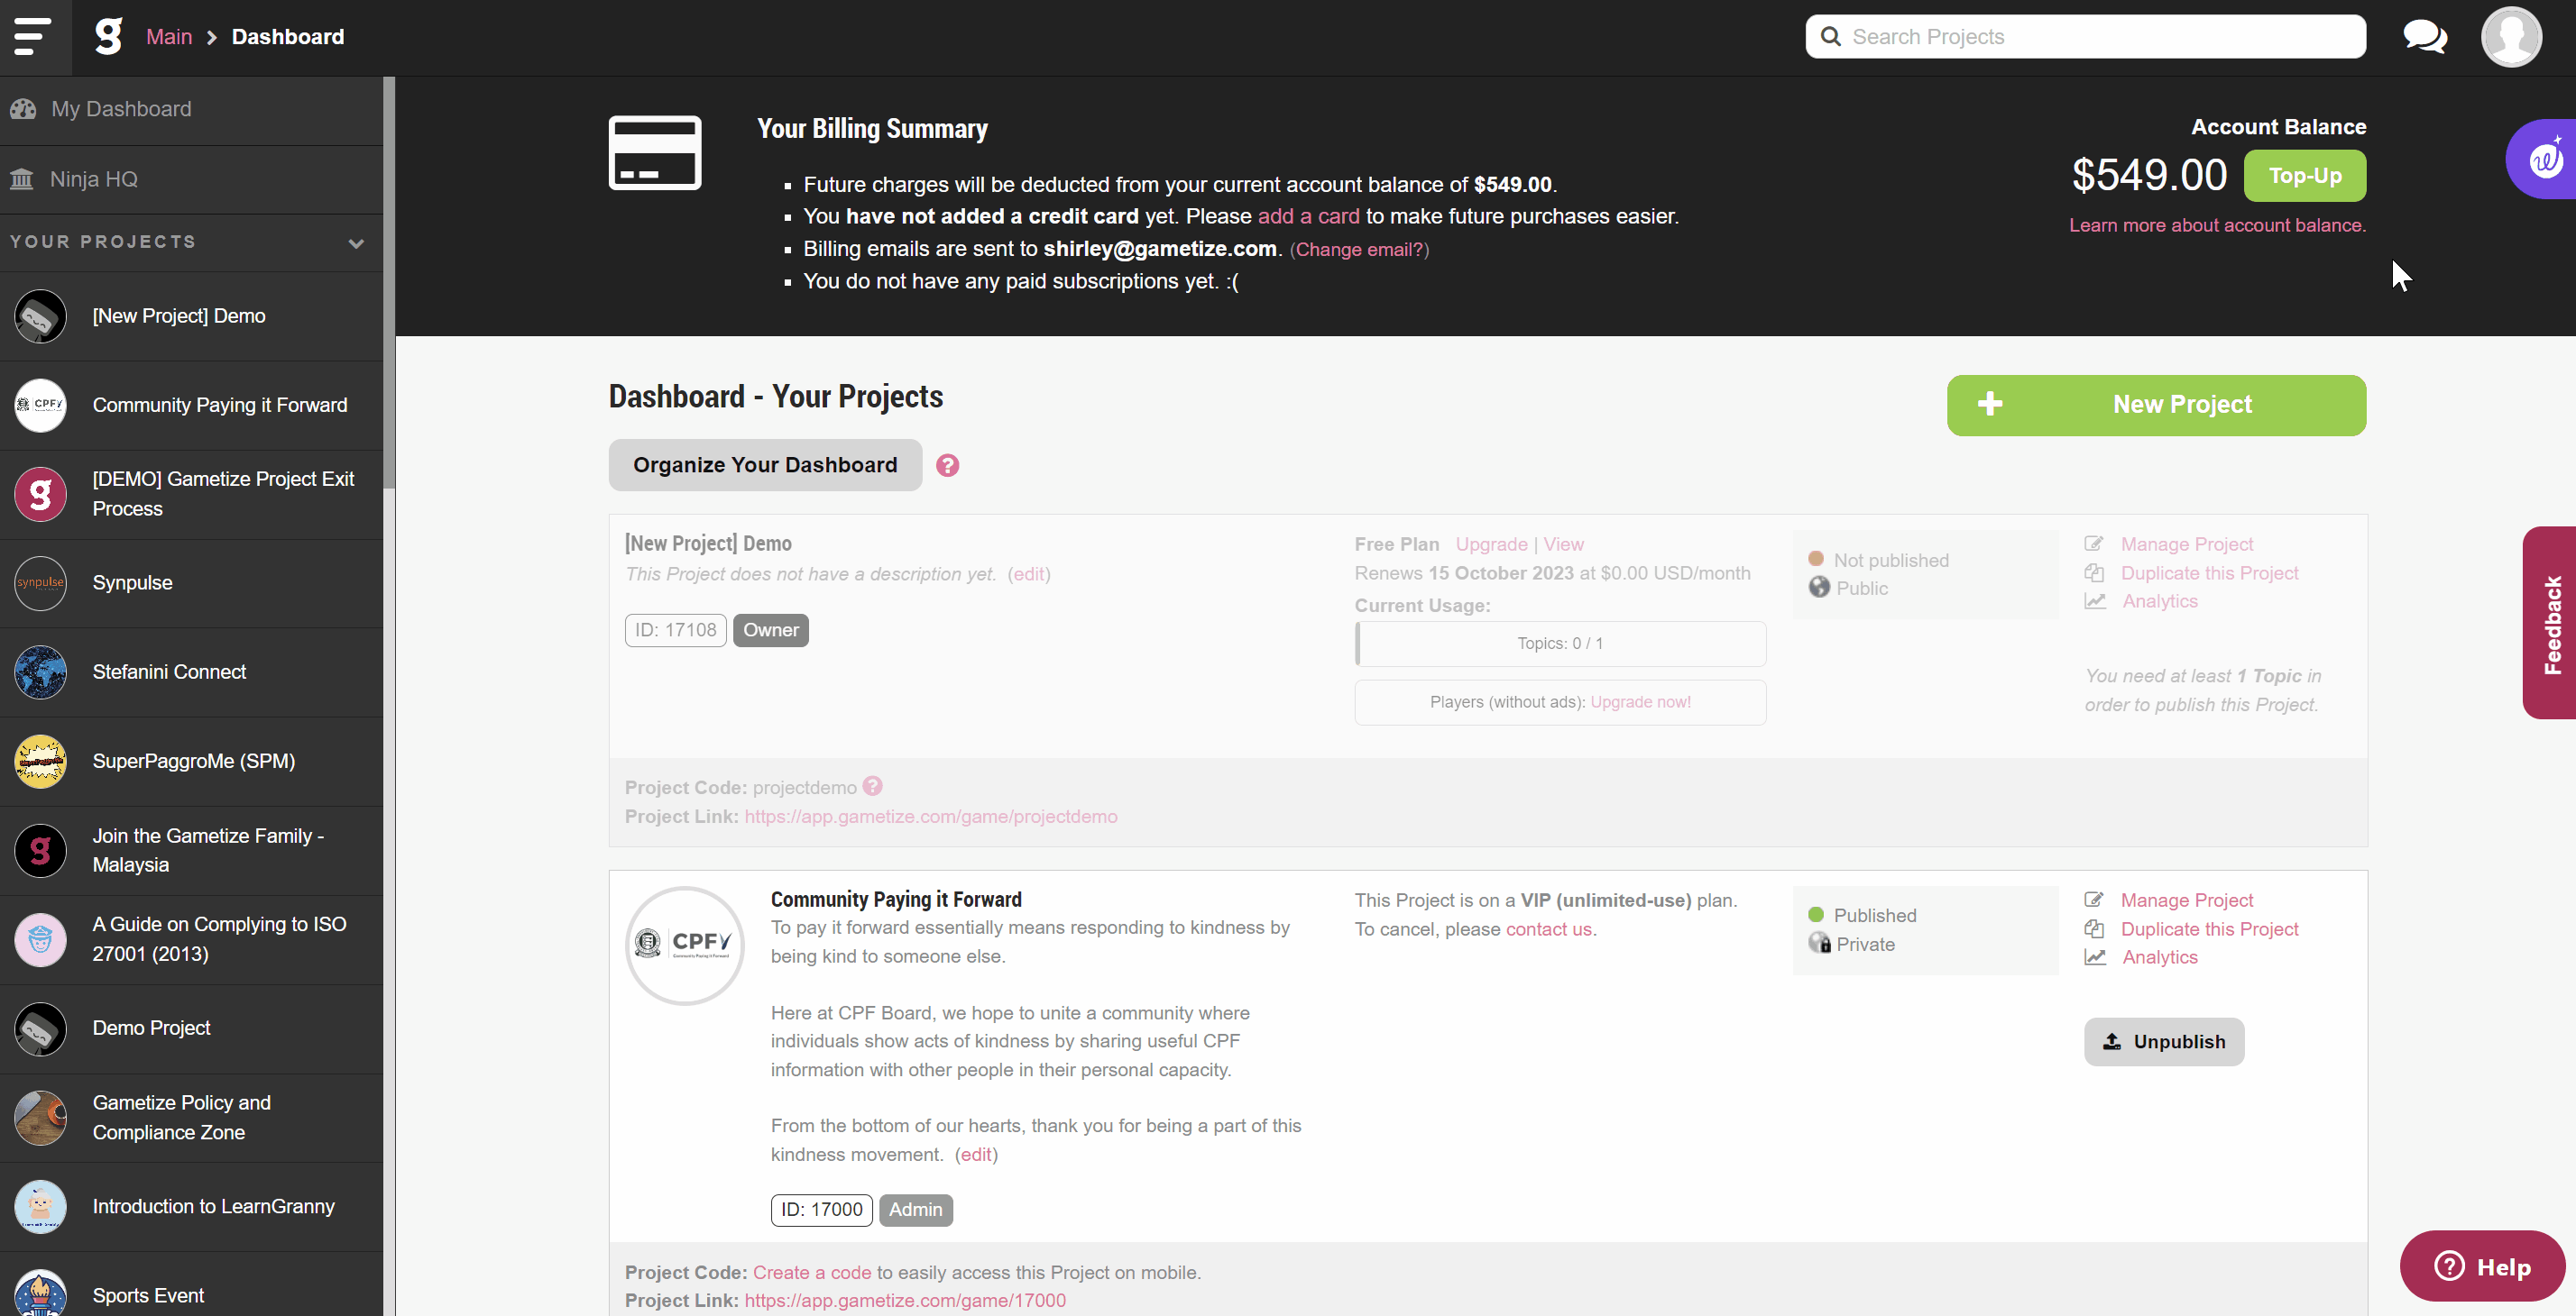
Task: Click the Unpublish button
Action: 2164,1042
